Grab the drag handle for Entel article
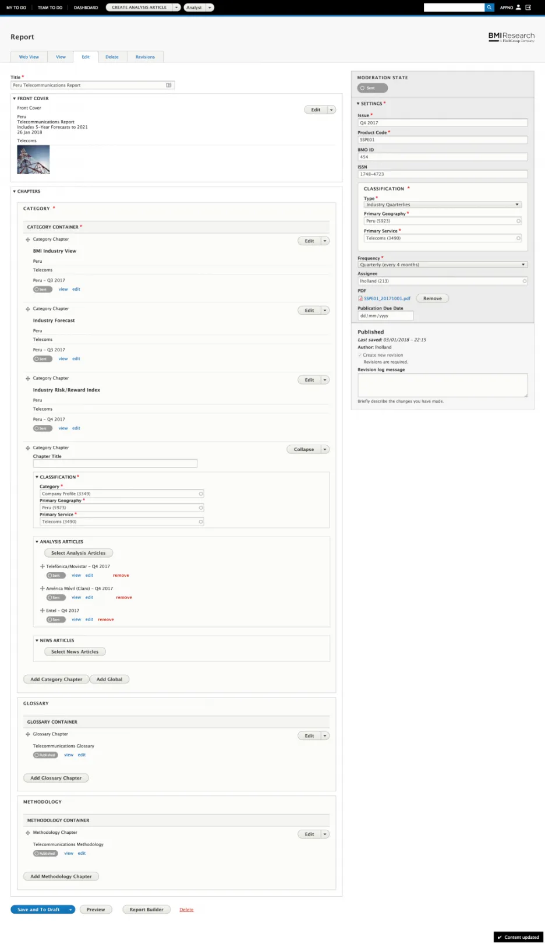 tap(42, 611)
